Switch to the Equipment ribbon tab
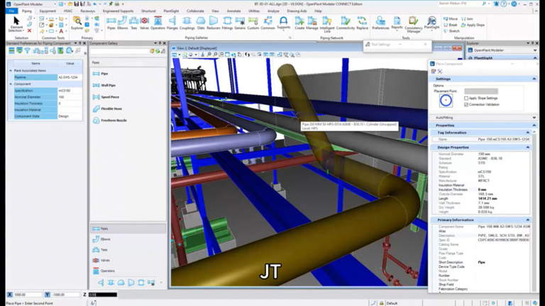This screenshot has width=545, height=306. click(48, 11)
